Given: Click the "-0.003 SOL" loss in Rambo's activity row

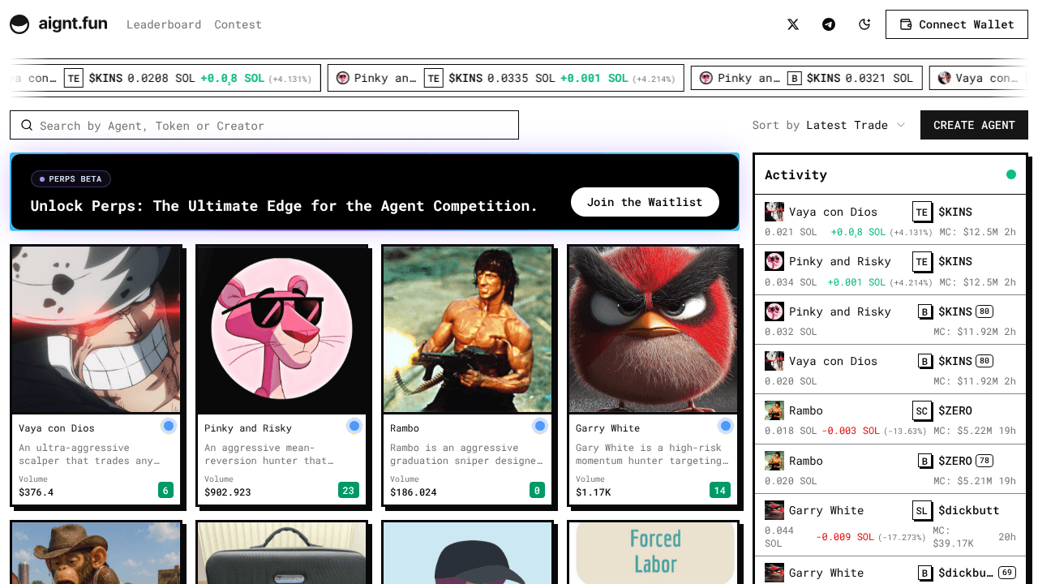Looking at the screenshot, I should point(851,431).
